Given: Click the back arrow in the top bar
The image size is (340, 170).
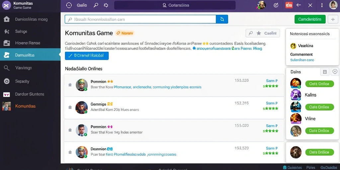Looking at the screenshot, I should (x=299, y=5).
